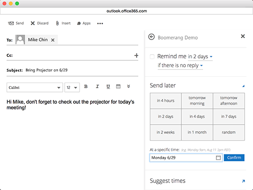Image resolution: width=253 pixels, height=190 pixels.
Task: Open Insert attachment paperclip
Action: [57, 23]
